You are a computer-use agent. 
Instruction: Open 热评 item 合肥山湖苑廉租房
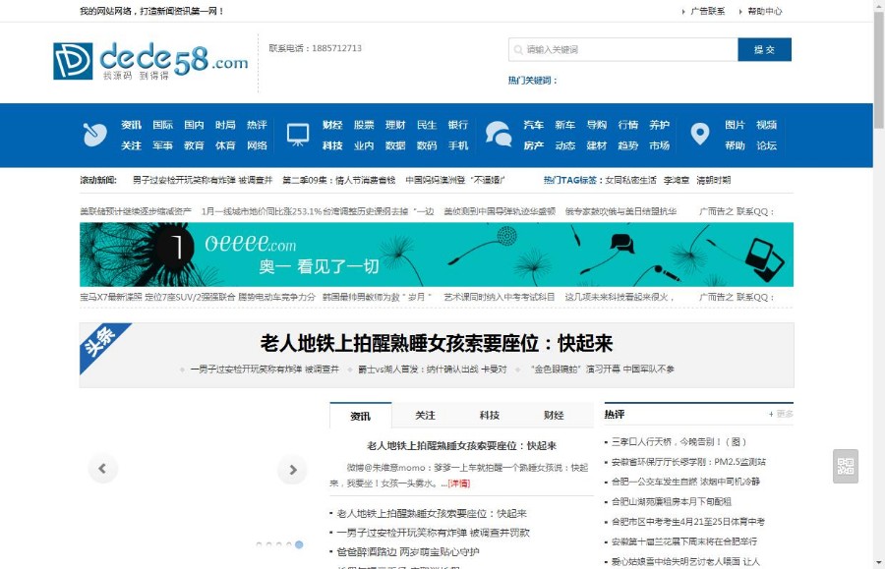[672, 501]
